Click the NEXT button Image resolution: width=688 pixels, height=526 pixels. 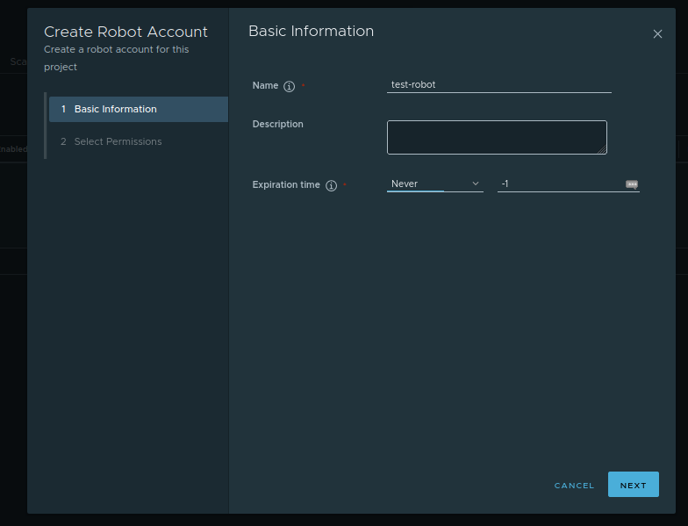[x=634, y=485]
